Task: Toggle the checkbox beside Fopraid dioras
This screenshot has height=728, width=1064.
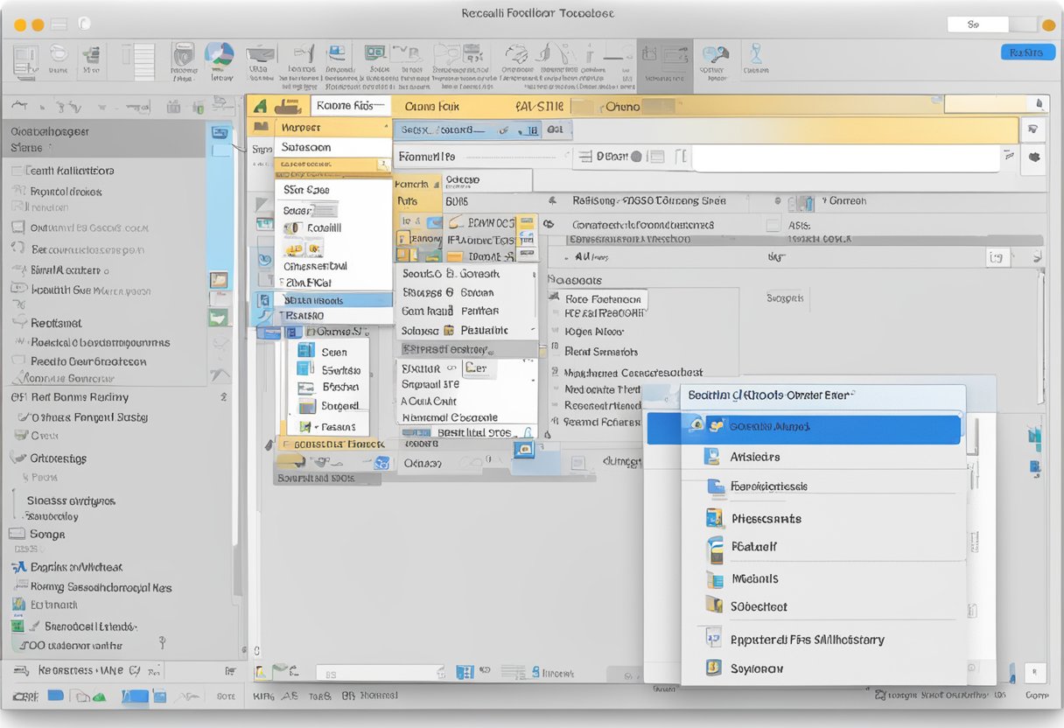Action: [x=18, y=192]
